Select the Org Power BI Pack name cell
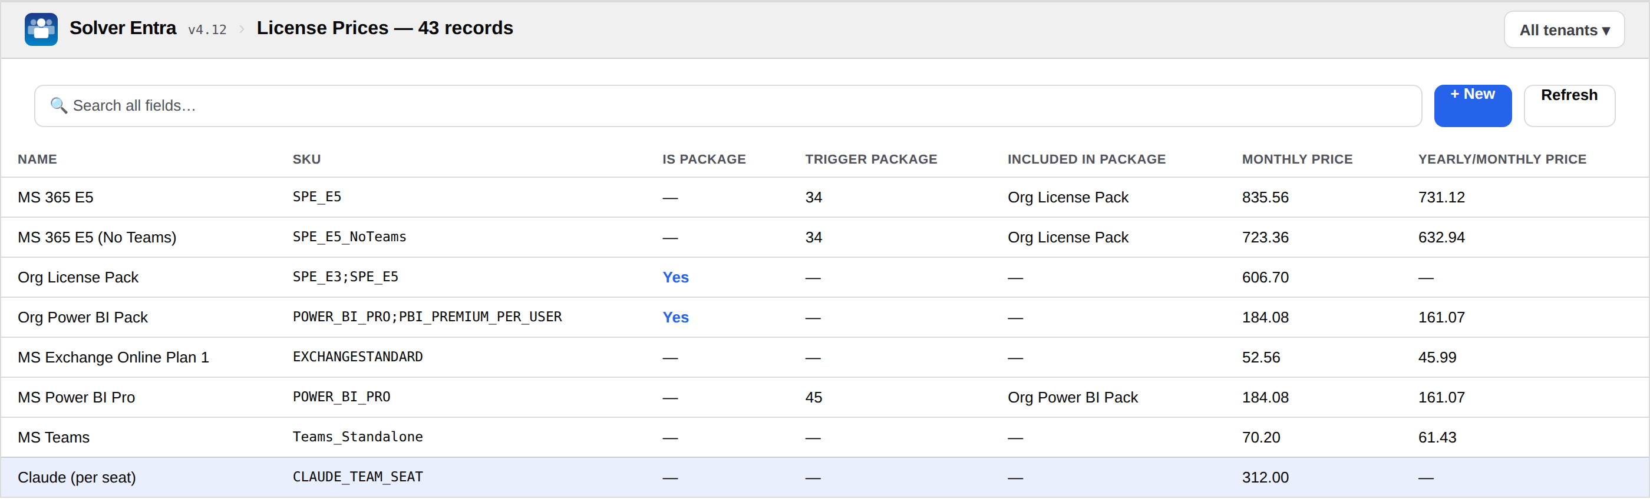1650x499 pixels. (82, 318)
